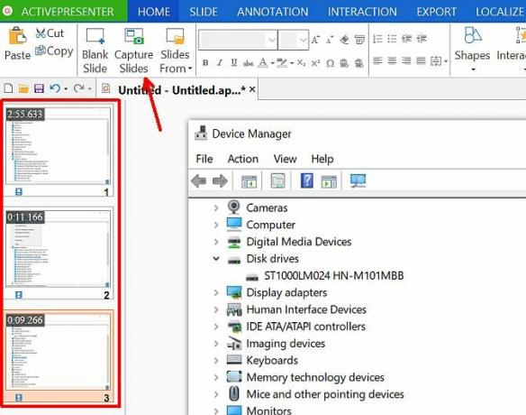The width and height of the screenshot is (526, 415).
Task: Expand the Display adapters category
Action: [x=216, y=292]
